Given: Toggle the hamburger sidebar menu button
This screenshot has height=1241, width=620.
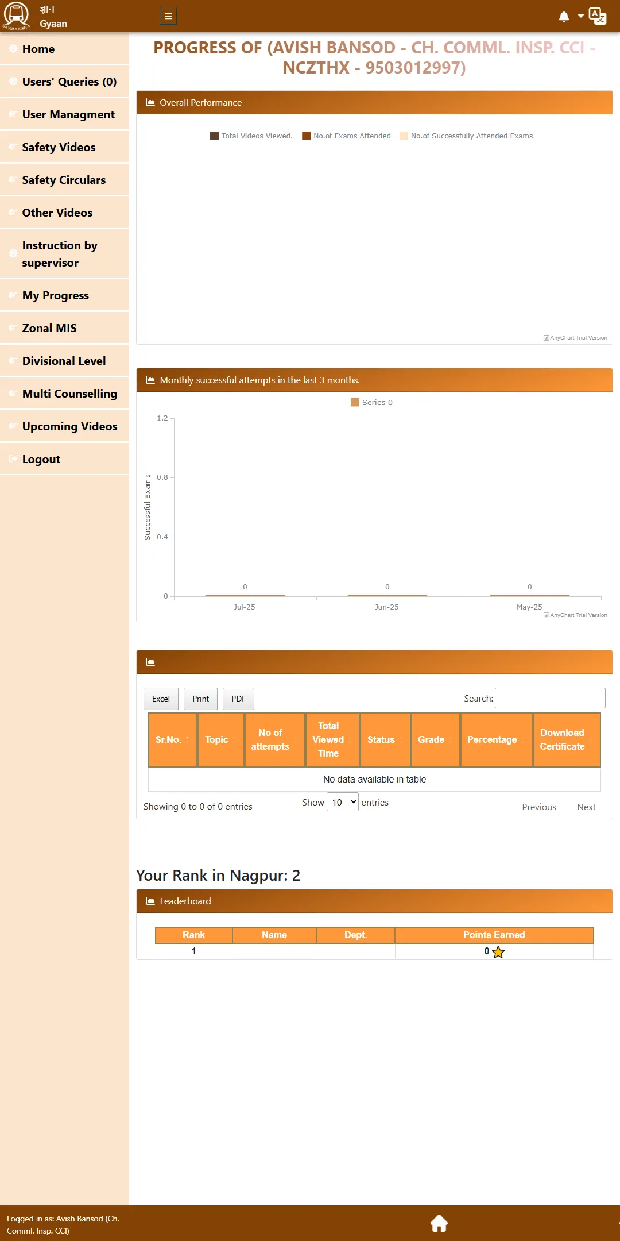Looking at the screenshot, I should point(168,16).
